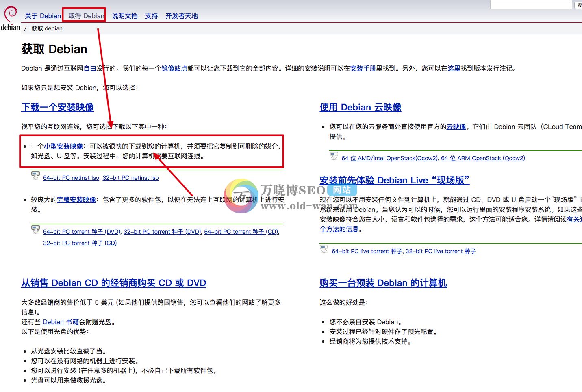Click download icon beside 64-bit PC torrent DVD
The image size is (582, 392).
tap(36, 230)
